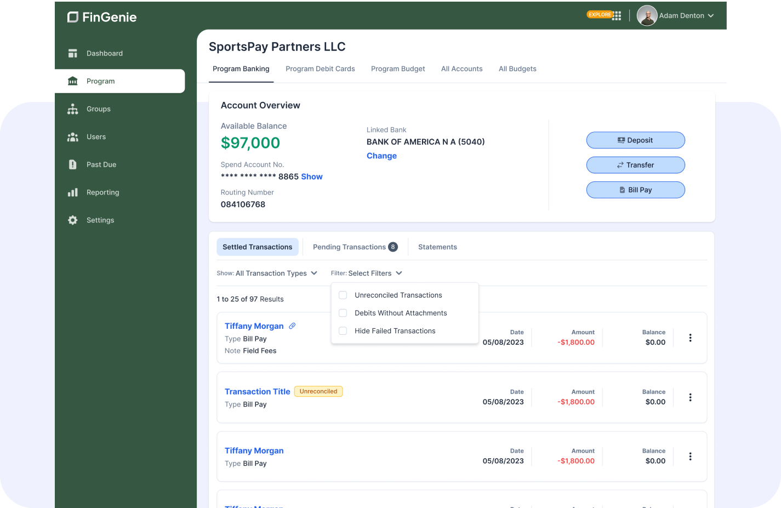Open the apps grid icon in header
This screenshot has height=508, width=781.
click(617, 16)
